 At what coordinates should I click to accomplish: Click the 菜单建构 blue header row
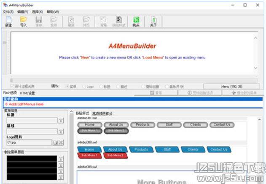pos(133,99)
